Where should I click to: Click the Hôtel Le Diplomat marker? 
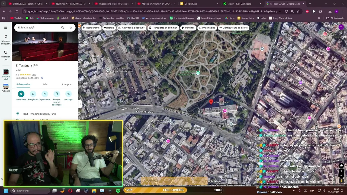pos(310,118)
